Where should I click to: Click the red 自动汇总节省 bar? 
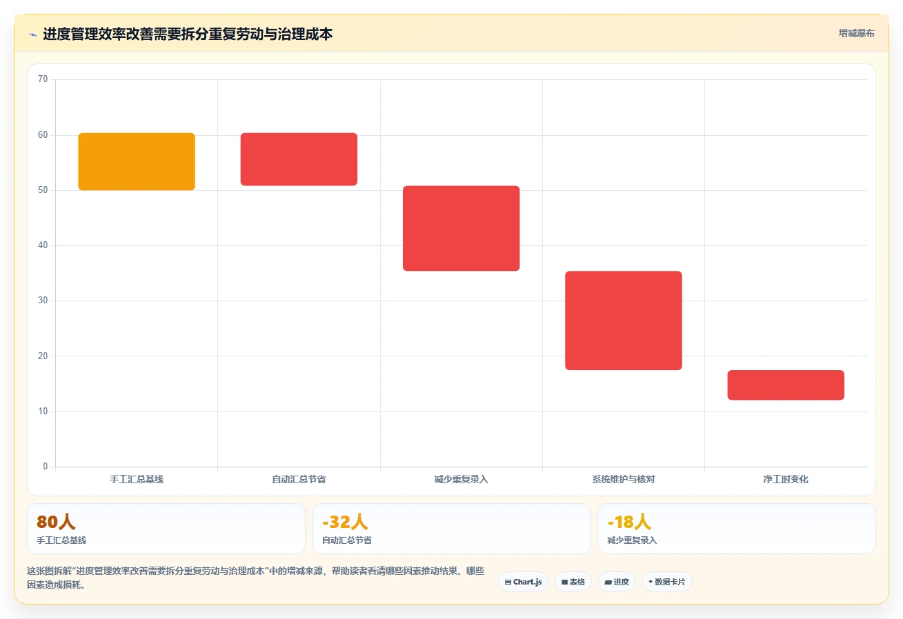tap(299, 159)
